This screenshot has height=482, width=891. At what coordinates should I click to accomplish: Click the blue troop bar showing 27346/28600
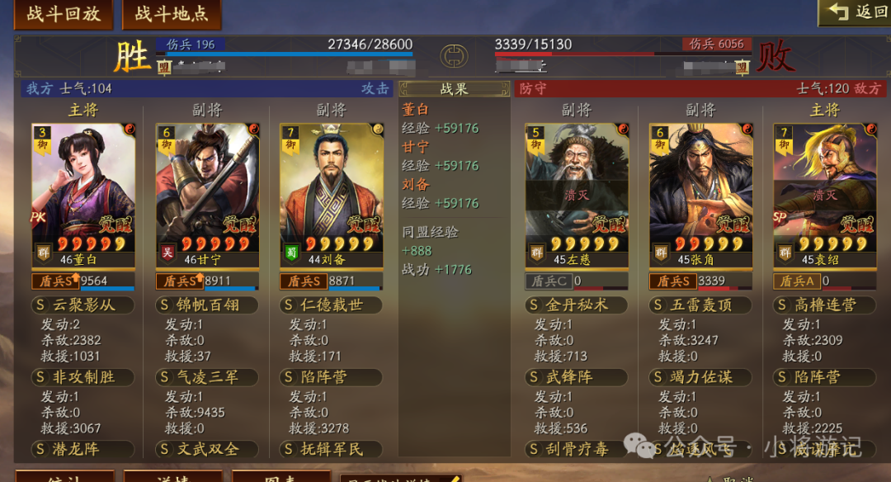(x=284, y=54)
